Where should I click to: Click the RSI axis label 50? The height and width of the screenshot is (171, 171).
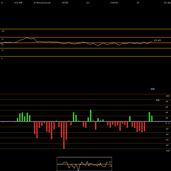coord(2,45)
